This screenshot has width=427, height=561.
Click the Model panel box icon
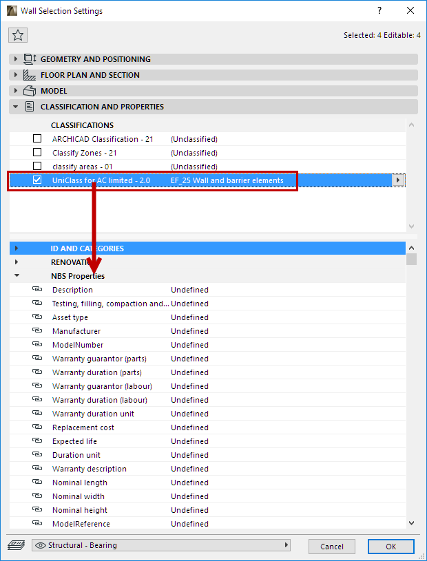[x=30, y=91]
